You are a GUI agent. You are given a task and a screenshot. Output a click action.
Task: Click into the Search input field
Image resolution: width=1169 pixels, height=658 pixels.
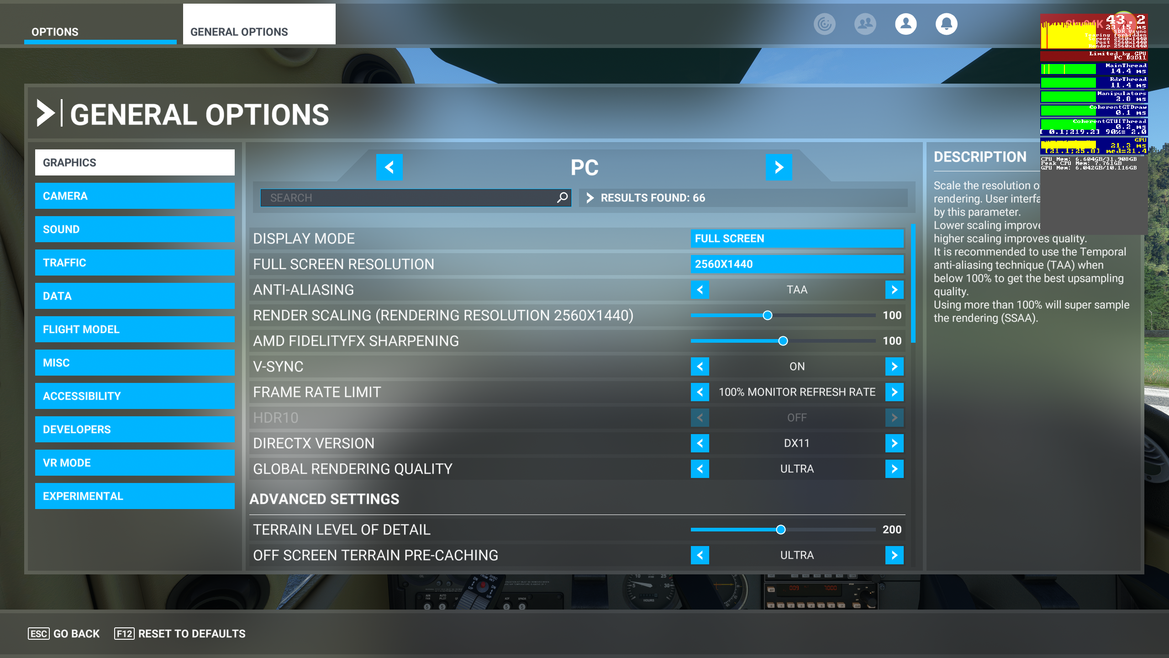pos(406,198)
